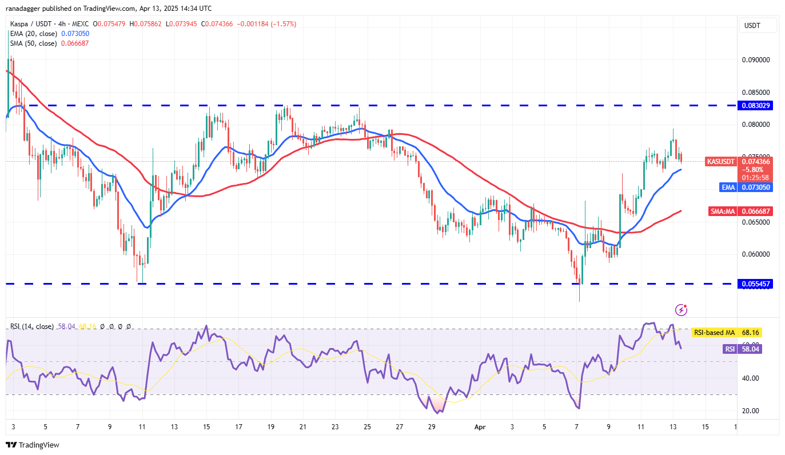Click the TradingView logo at bottom left
Screen dimensions: 785x455
33,445
